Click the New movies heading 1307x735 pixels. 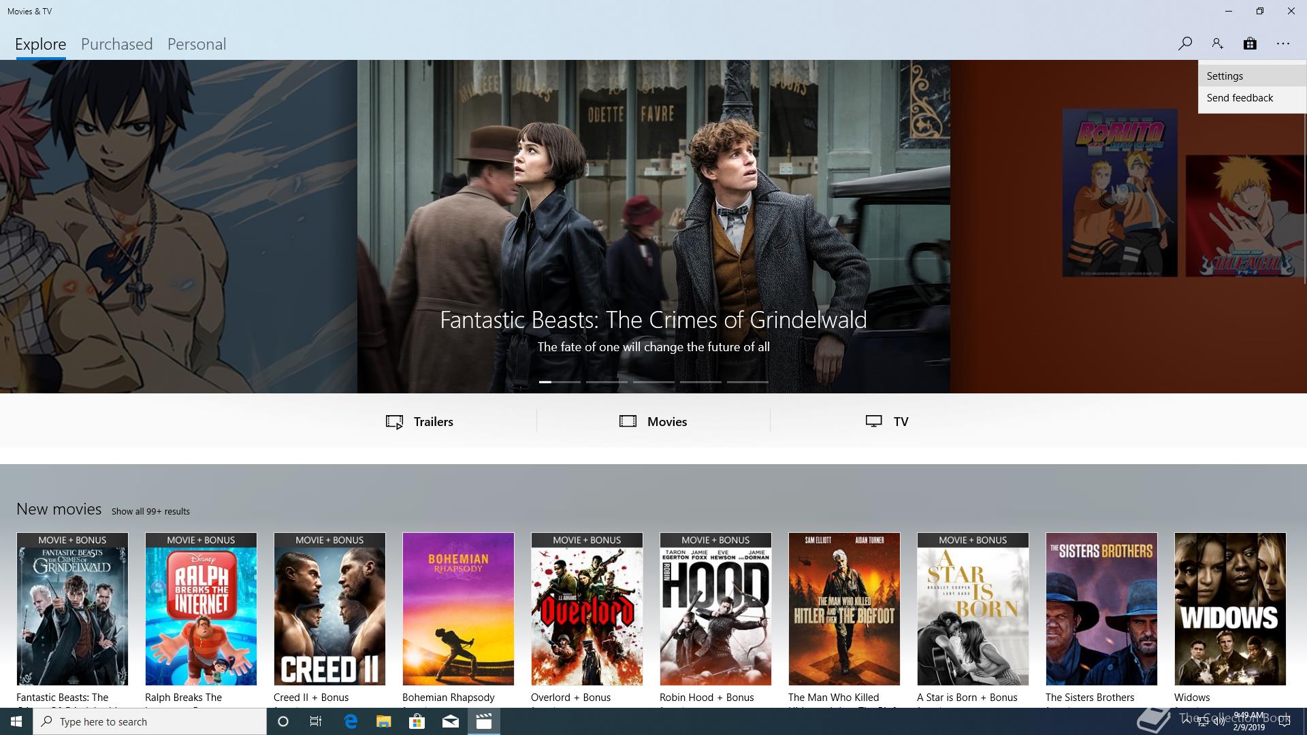tap(59, 509)
